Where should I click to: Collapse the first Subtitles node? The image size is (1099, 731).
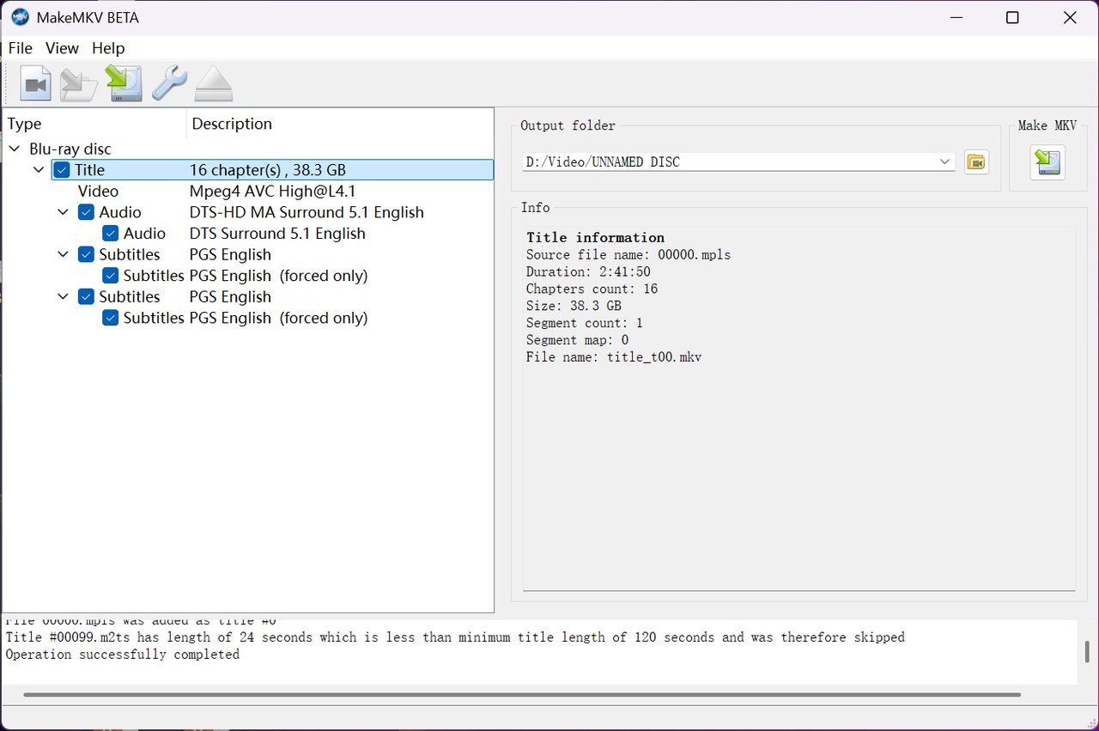63,254
